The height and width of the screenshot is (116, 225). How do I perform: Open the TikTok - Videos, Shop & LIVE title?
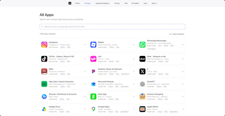61,57
